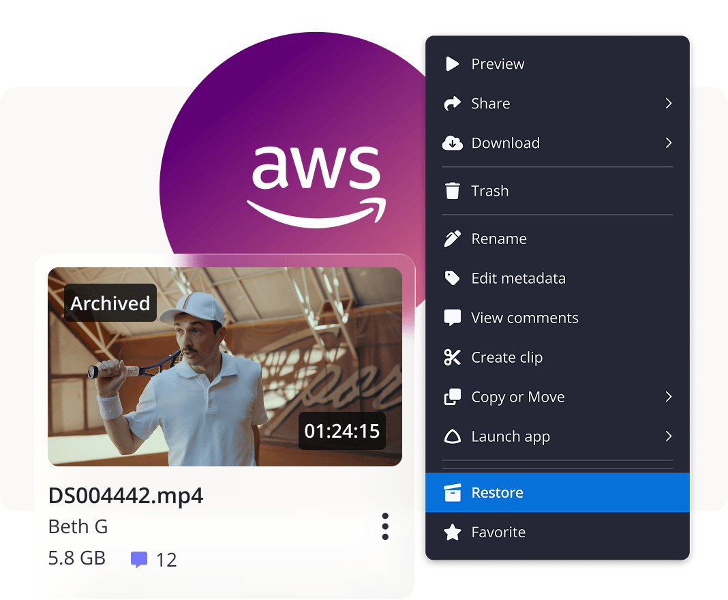Choose Download in the context menu
The height and width of the screenshot is (600, 728).
(x=557, y=143)
